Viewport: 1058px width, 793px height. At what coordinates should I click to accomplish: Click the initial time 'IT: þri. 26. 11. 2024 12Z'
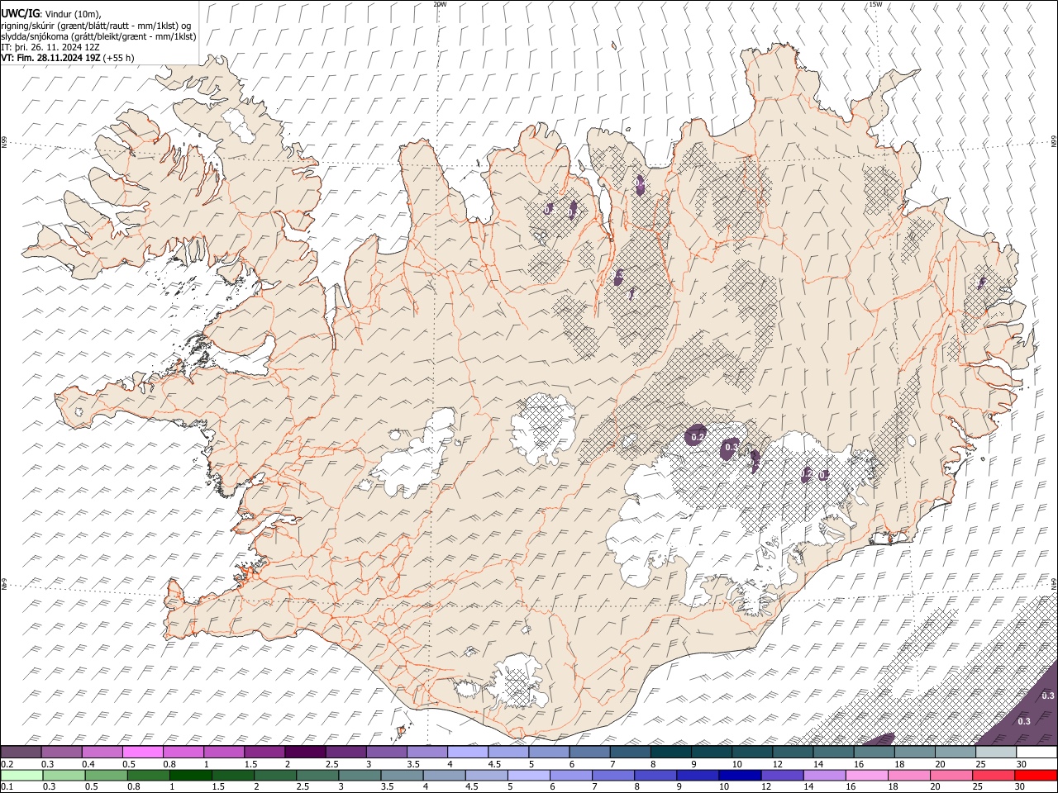(x=50, y=47)
